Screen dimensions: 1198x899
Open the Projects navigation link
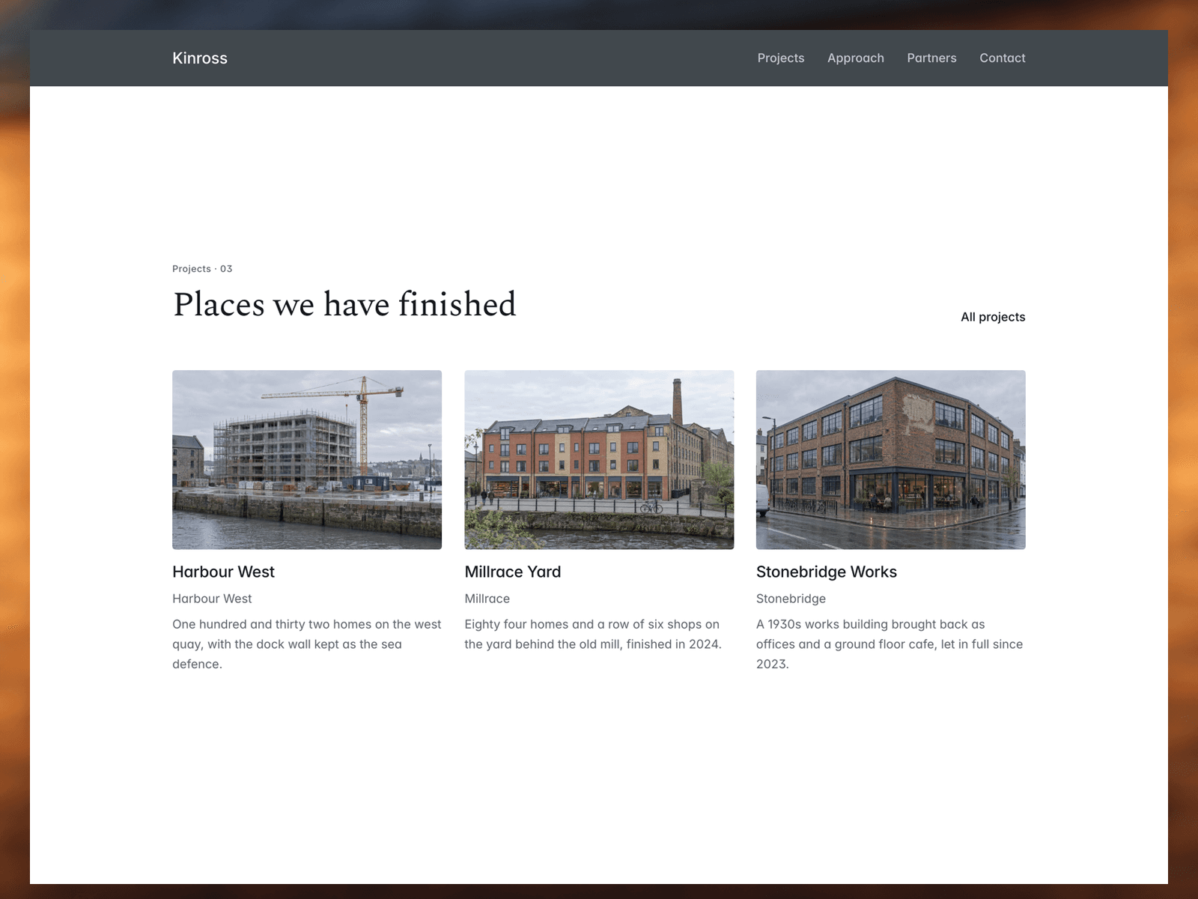[780, 58]
